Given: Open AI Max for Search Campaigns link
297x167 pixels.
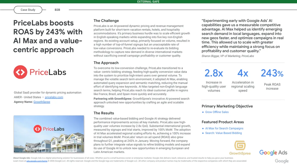Looking at the screenshot, I should click(x=224, y=128).
